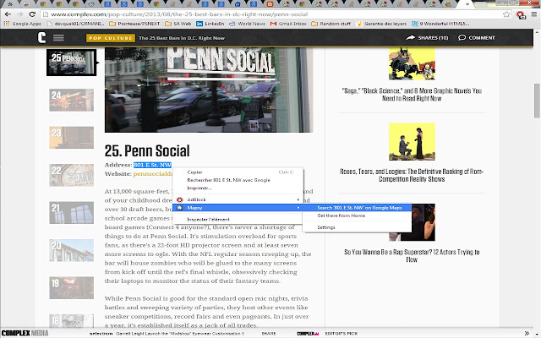This screenshot has width=541, height=338.
Task: Open the Gmail-Inbox bookmark
Action: click(x=288, y=24)
